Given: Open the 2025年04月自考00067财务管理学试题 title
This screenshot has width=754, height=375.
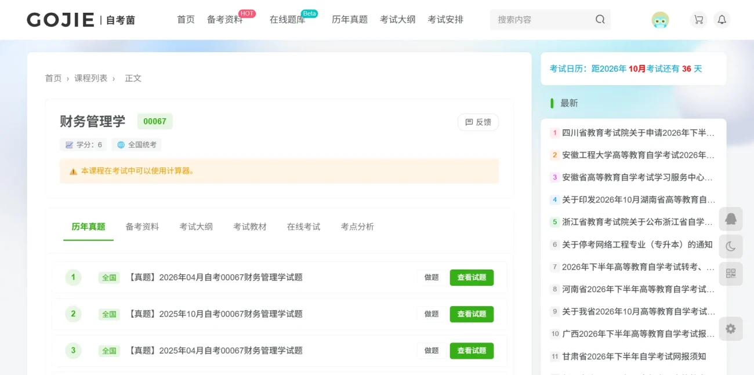Looking at the screenshot, I should click(215, 351).
